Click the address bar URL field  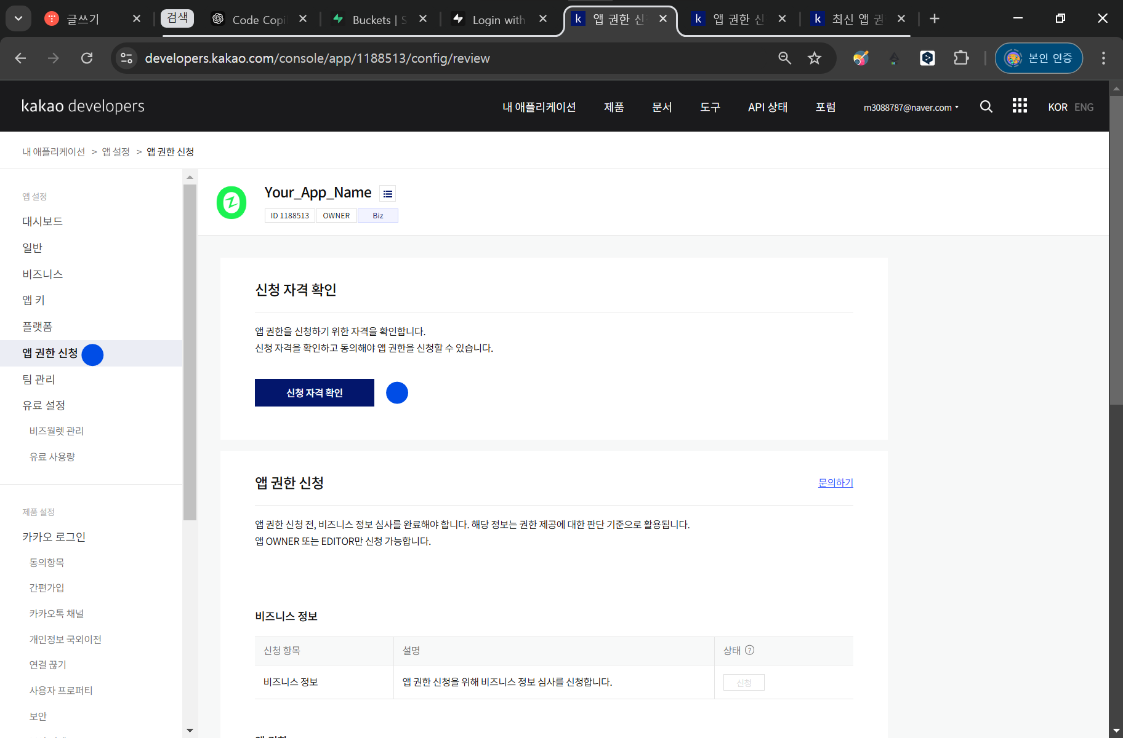point(317,58)
